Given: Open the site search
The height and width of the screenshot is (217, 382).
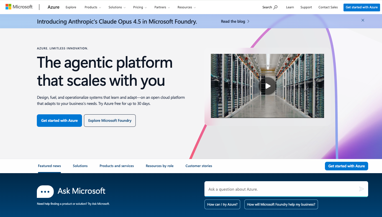Looking at the screenshot, I should [269, 7].
